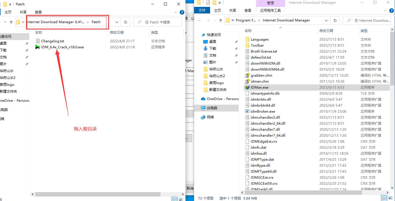Open the Languages folder
This screenshot has height=201, width=395.
click(x=259, y=39)
